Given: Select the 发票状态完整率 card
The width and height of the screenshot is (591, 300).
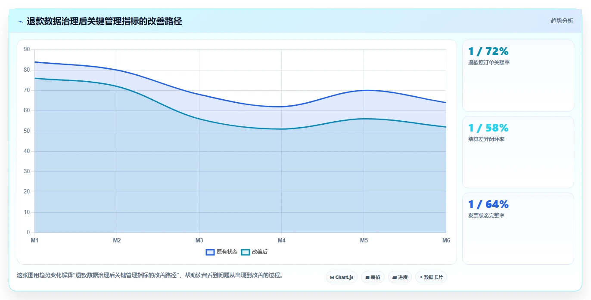Looking at the screenshot, I should (x=518, y=229).
